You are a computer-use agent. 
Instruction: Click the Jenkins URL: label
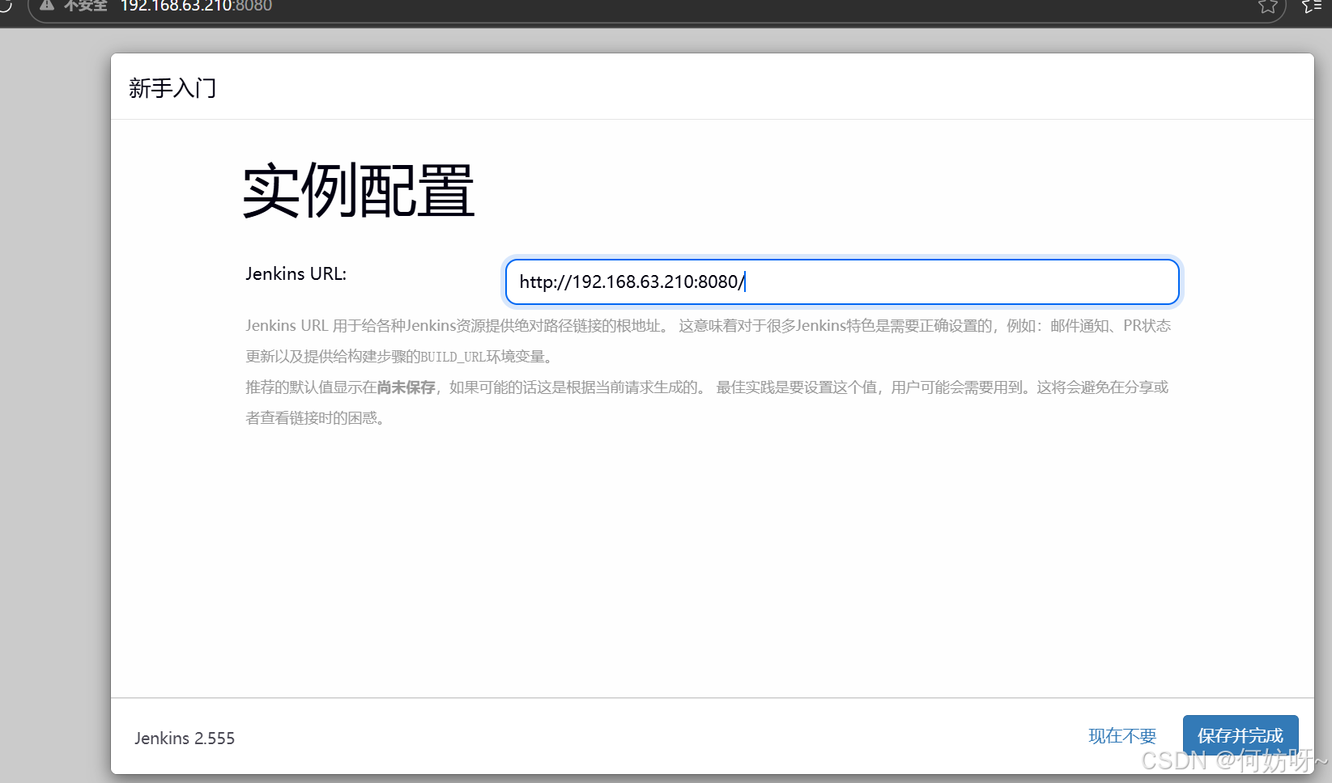click(296, 273)
